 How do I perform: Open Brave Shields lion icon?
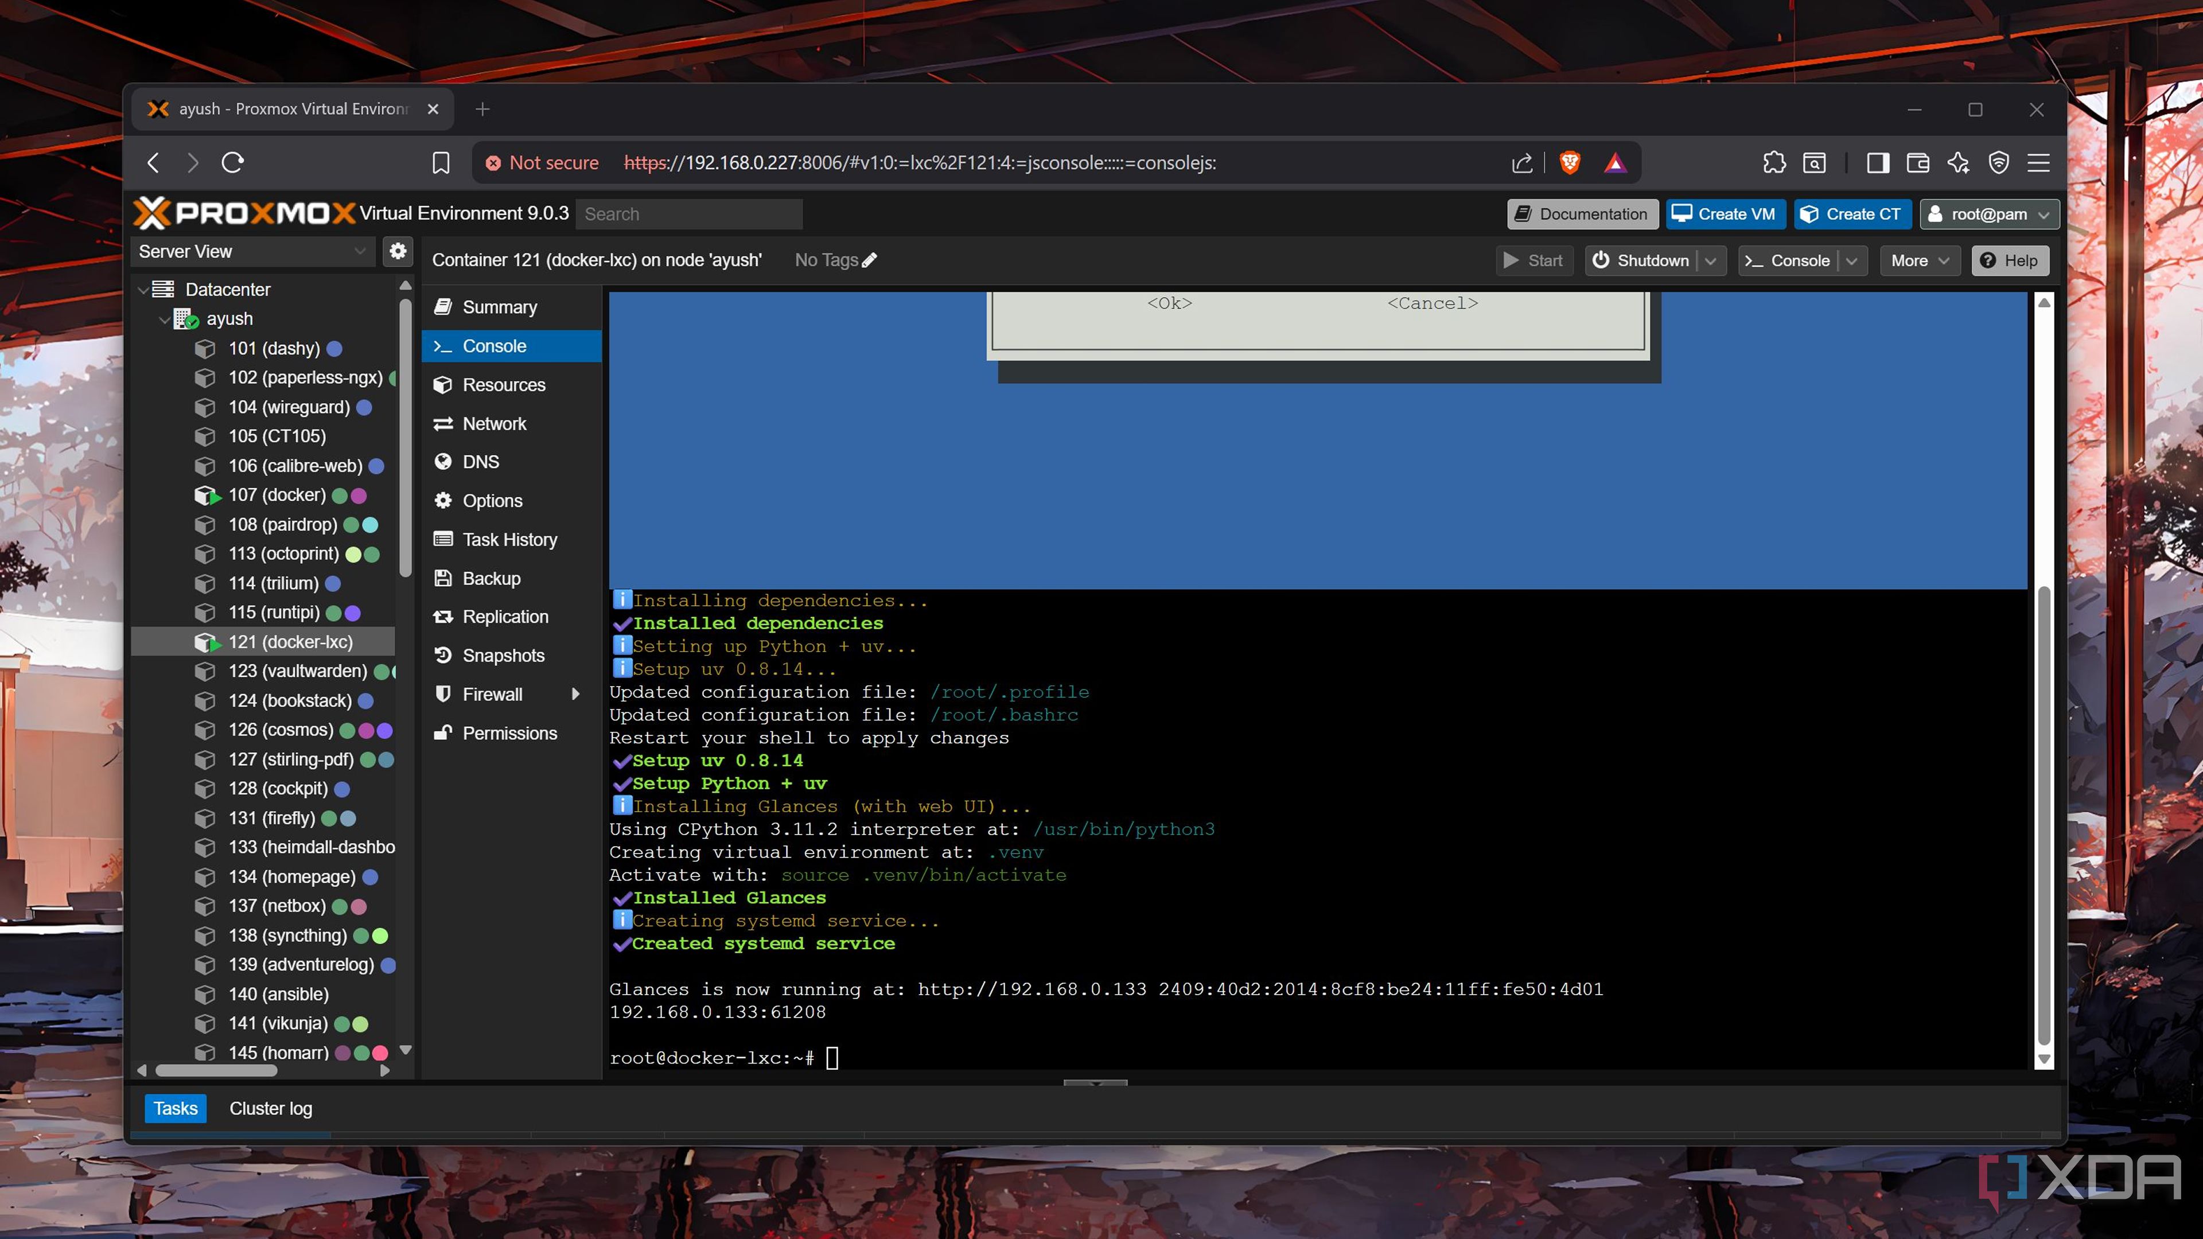click(1569, 162)
